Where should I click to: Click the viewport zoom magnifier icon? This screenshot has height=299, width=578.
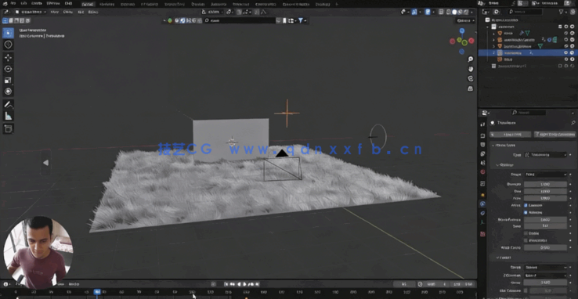[x=471, y=59]
